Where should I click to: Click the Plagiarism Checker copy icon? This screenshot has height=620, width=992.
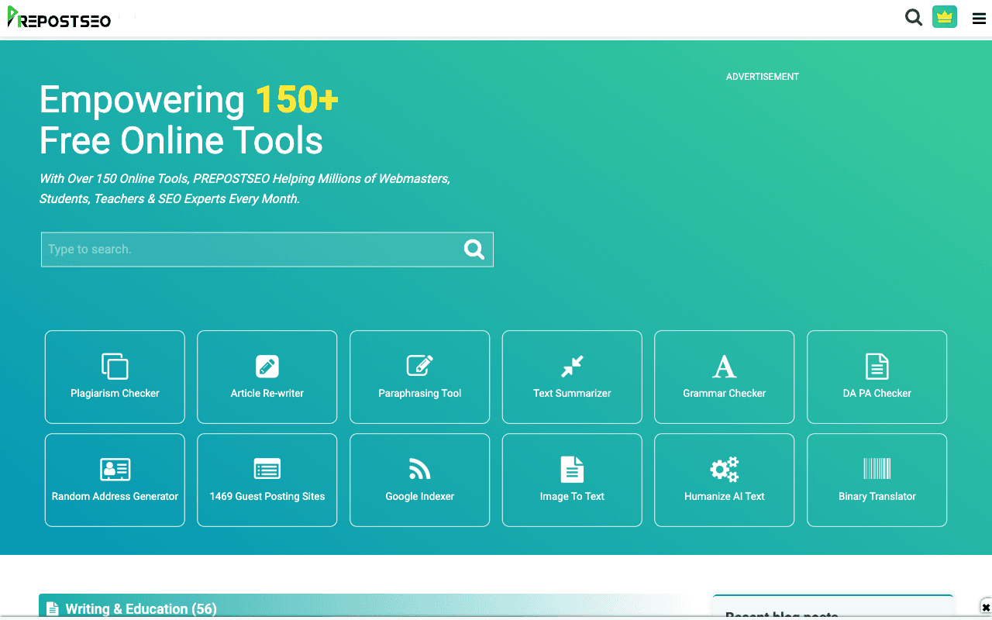(115, 366)
